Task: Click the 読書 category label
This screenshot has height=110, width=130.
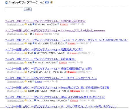Action: (x=30, y=43)
